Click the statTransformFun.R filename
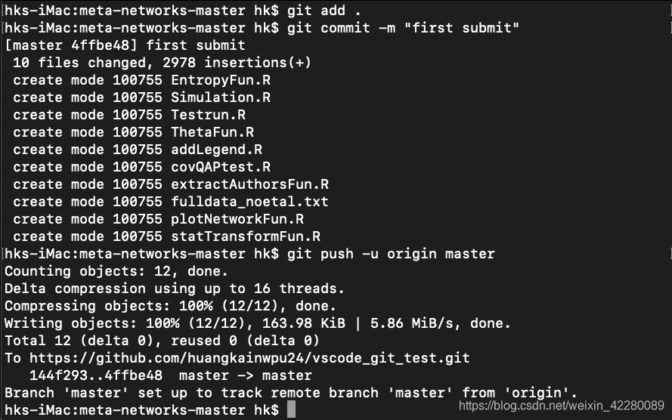This screenshot has height=420, width=672. (246, 236)
